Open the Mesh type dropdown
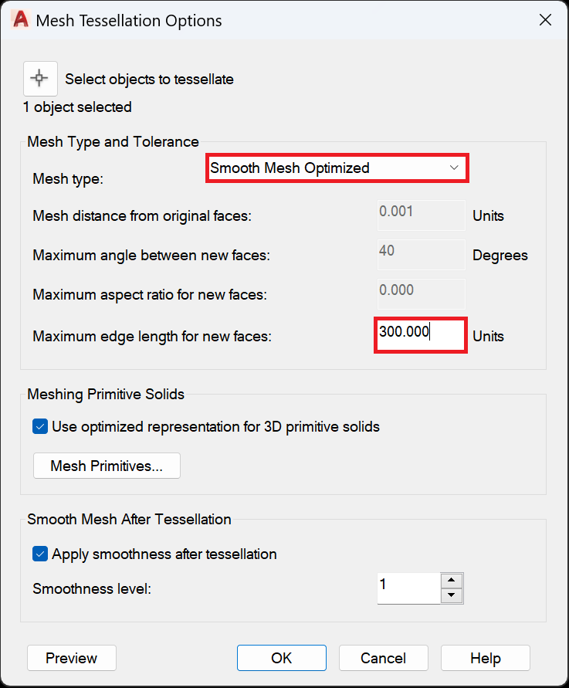 (337, 168)
